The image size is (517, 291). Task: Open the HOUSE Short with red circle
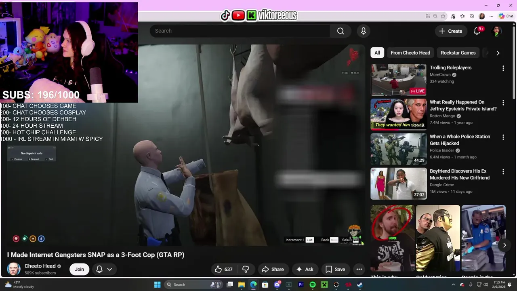pos(393,238)
